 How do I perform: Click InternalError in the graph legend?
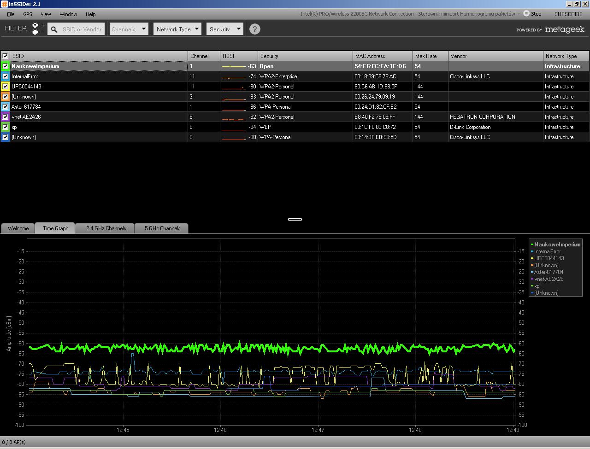(547, 251)
